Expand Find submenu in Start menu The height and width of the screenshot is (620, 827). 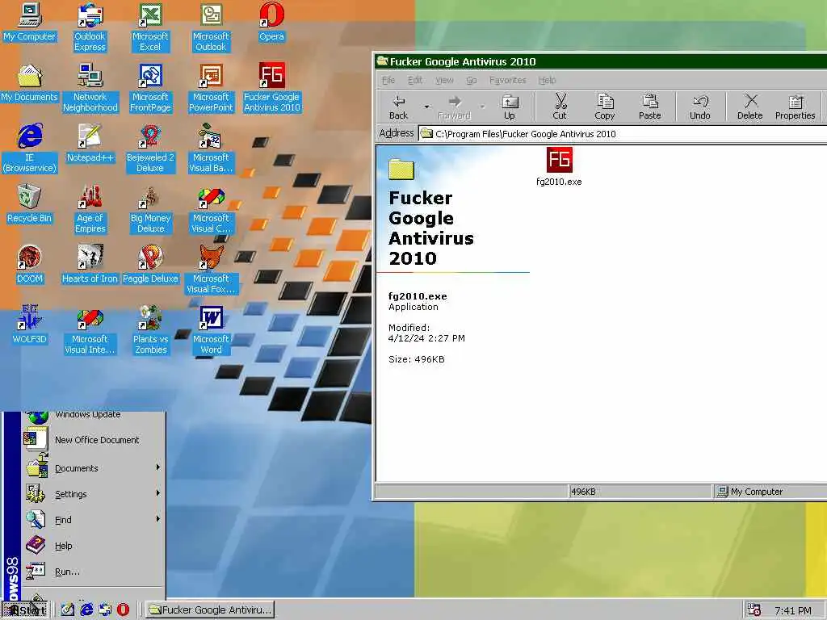[94, 520]
